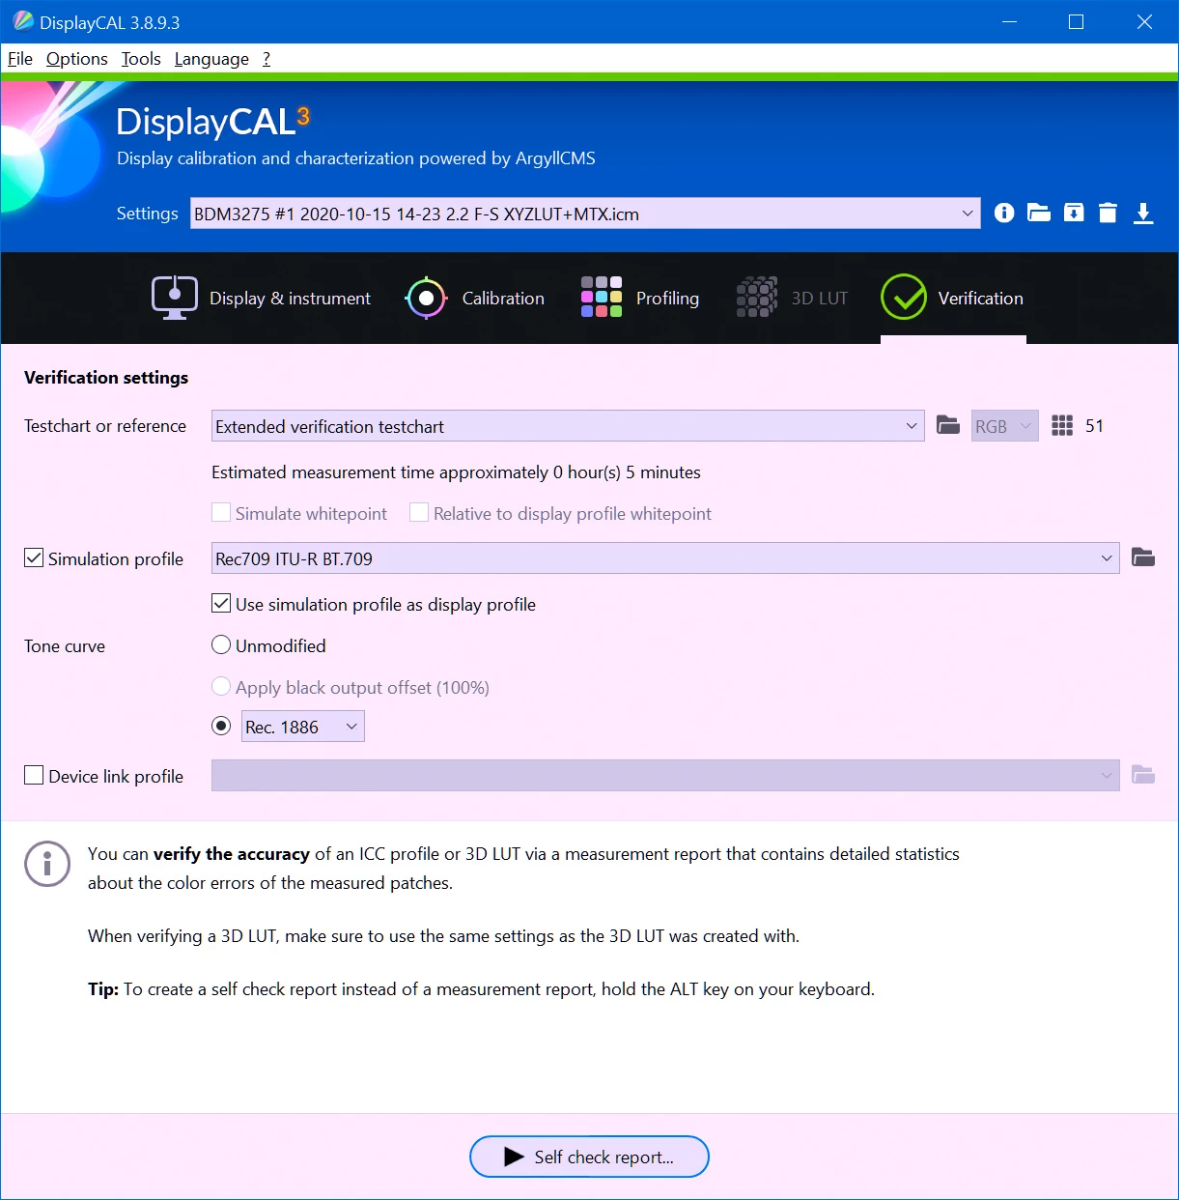Open settings file with folder icon
The height and width of the screenshot is (1200, 1179).
[x=1039, y=213]
